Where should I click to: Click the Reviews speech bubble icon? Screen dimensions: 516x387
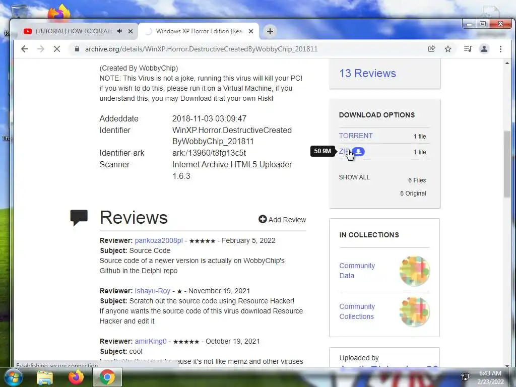pyautogui.click(x=79, y=218)
